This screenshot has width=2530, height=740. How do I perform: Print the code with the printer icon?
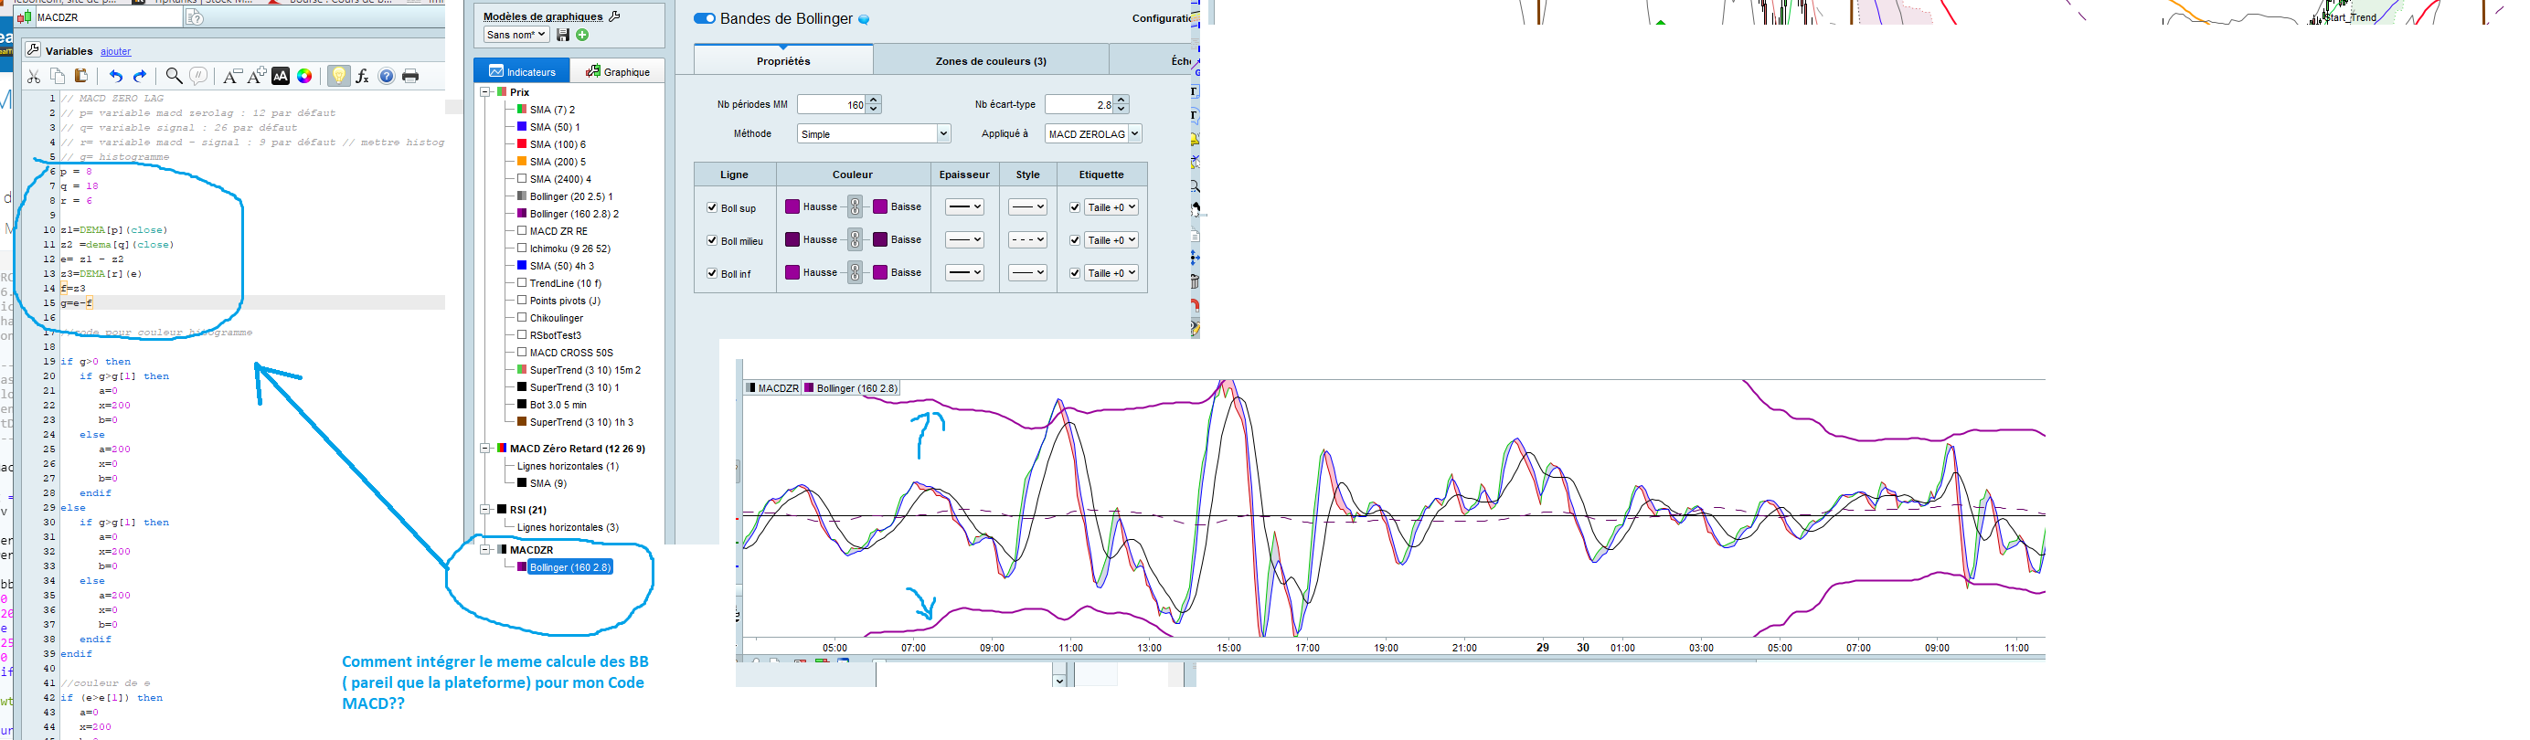click(x=410, y=77)
